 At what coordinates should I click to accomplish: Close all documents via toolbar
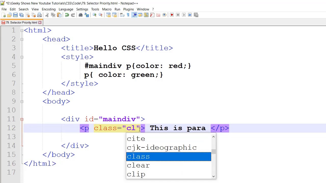coord(33,15)
